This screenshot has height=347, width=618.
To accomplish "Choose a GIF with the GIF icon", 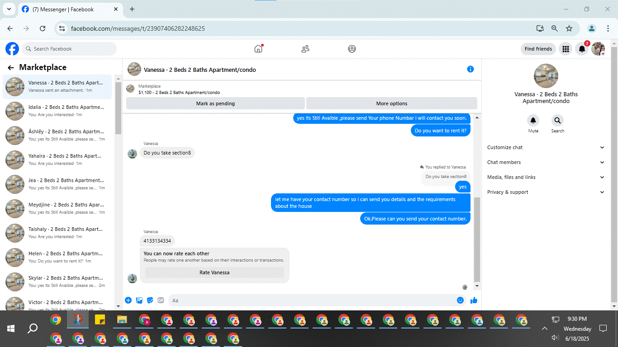I will tap(161, 300).
